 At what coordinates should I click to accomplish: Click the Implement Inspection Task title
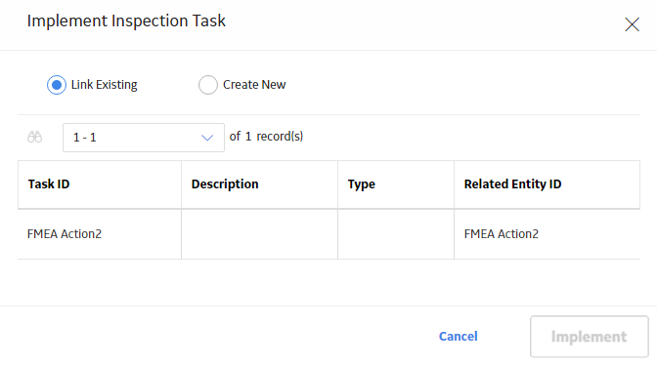(x=126, y=20)
